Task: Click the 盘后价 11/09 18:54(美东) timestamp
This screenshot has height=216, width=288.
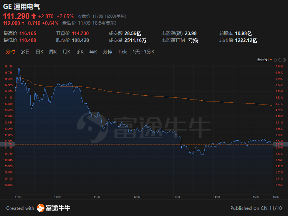Action: [x=89, y=23]
